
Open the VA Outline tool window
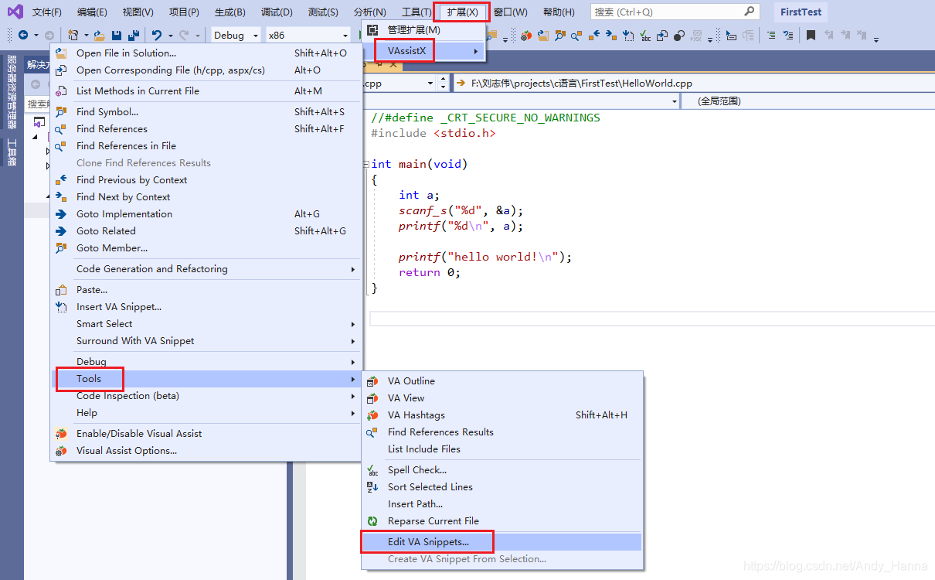(502, 381)
